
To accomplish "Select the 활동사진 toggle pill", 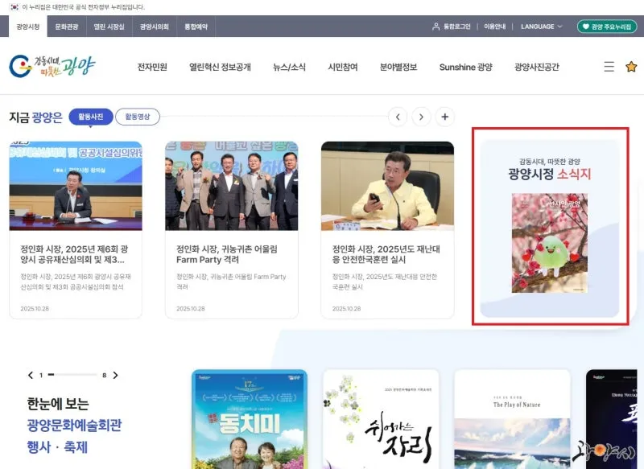I will 91,117.
